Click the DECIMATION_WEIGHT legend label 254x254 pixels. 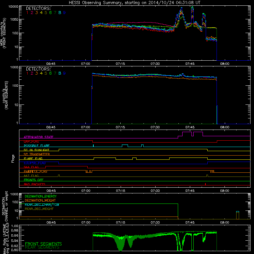tap(40, 200)
